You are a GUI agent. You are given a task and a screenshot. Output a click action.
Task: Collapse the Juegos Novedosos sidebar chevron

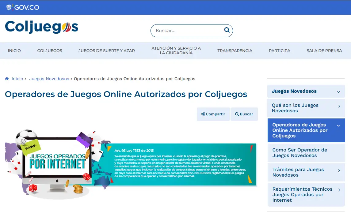click(338, 92)
